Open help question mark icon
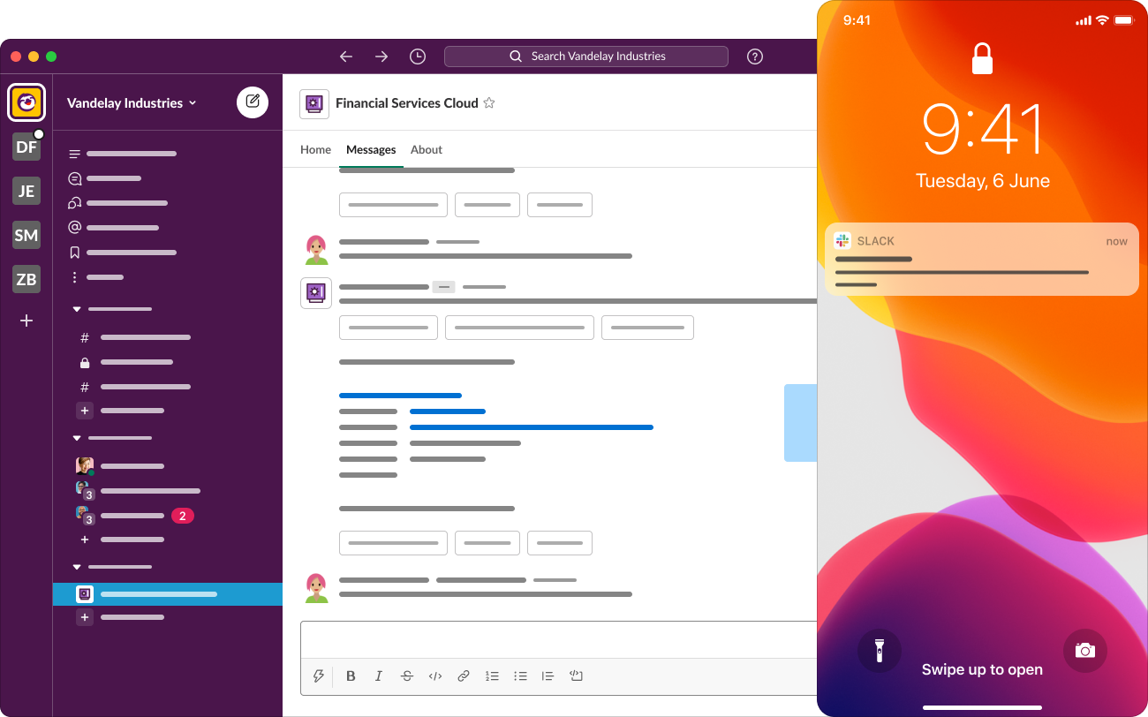 point(755,57)
